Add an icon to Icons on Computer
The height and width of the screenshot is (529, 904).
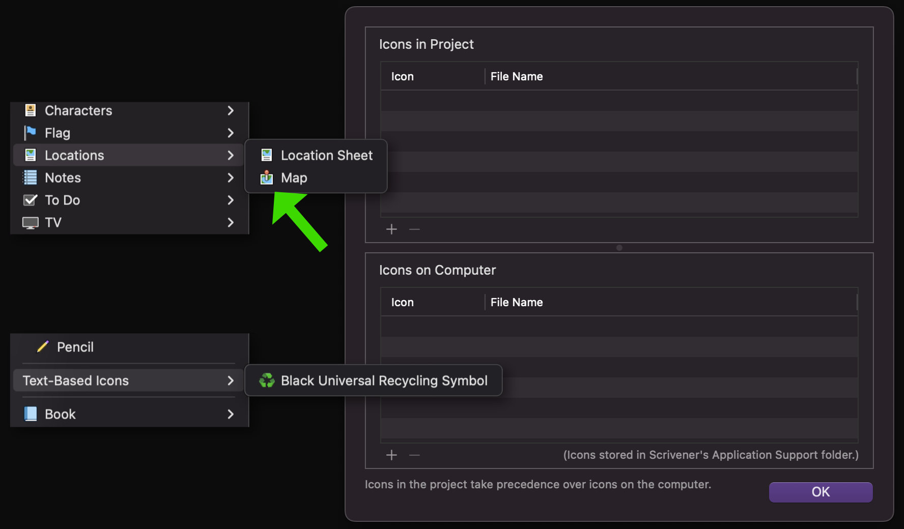point(391,455)
